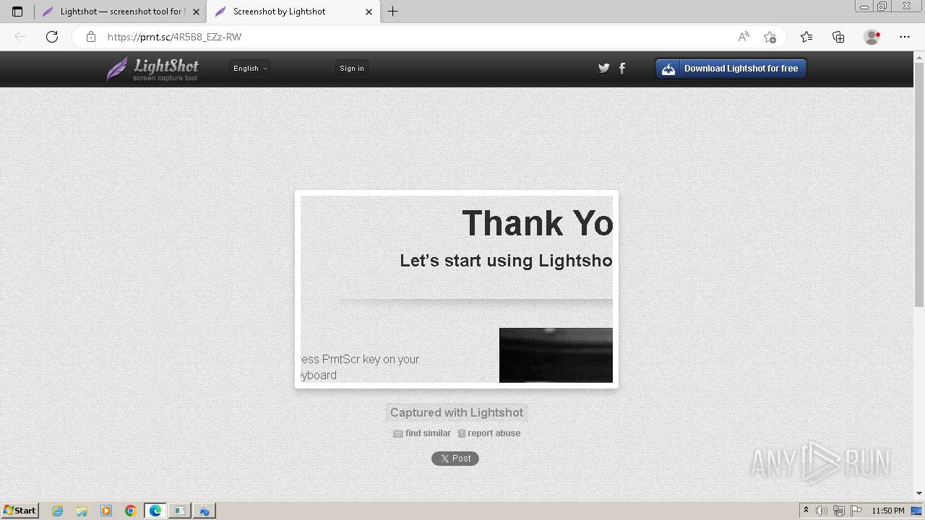
Task: Close the Screenshot by Lightshot tab
Action: click(369, 12)
